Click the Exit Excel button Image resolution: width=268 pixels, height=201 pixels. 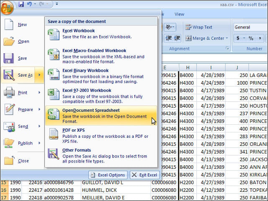(144, 175)
